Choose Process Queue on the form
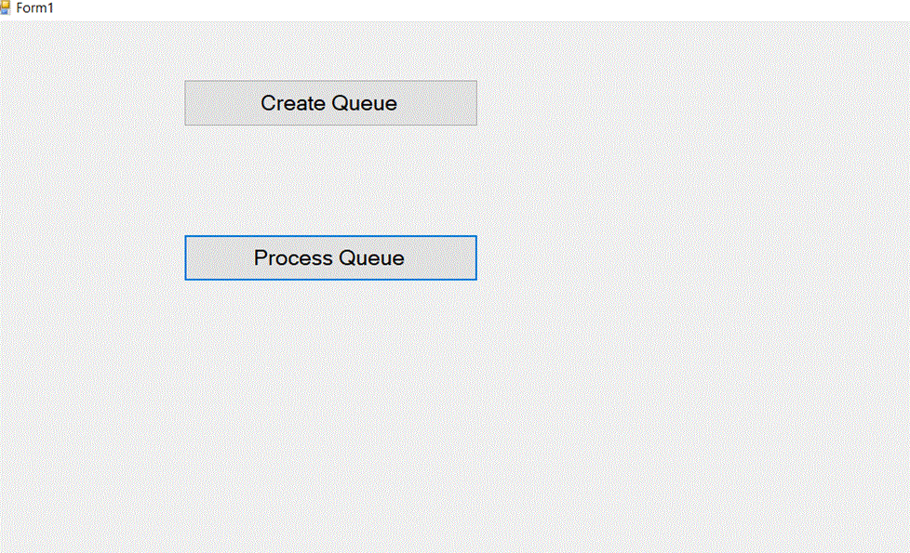Screen dimensions: 910x553 click(330, 257)
